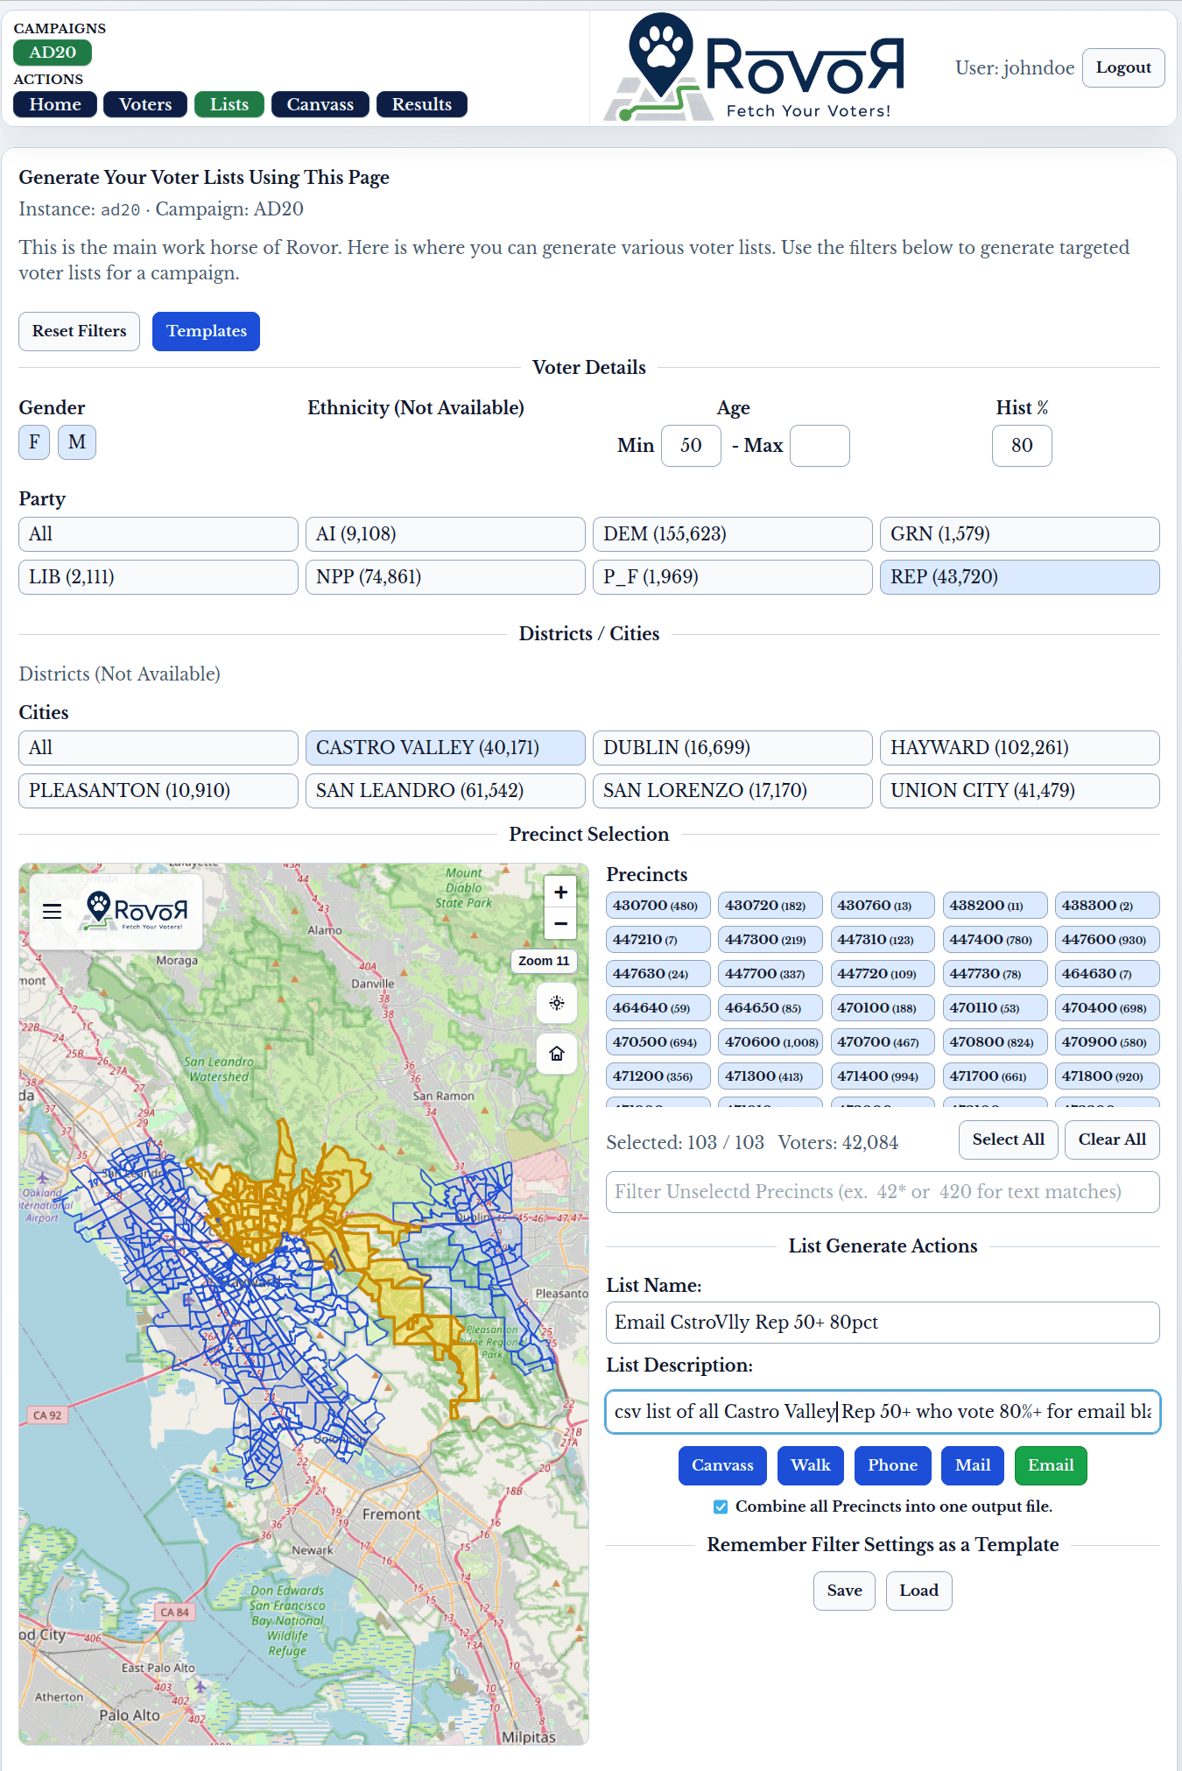Click the locate-me crosshair map icon
Image resolution: width=1182 pixels, height=1771 pixels.
(557, 1003)
